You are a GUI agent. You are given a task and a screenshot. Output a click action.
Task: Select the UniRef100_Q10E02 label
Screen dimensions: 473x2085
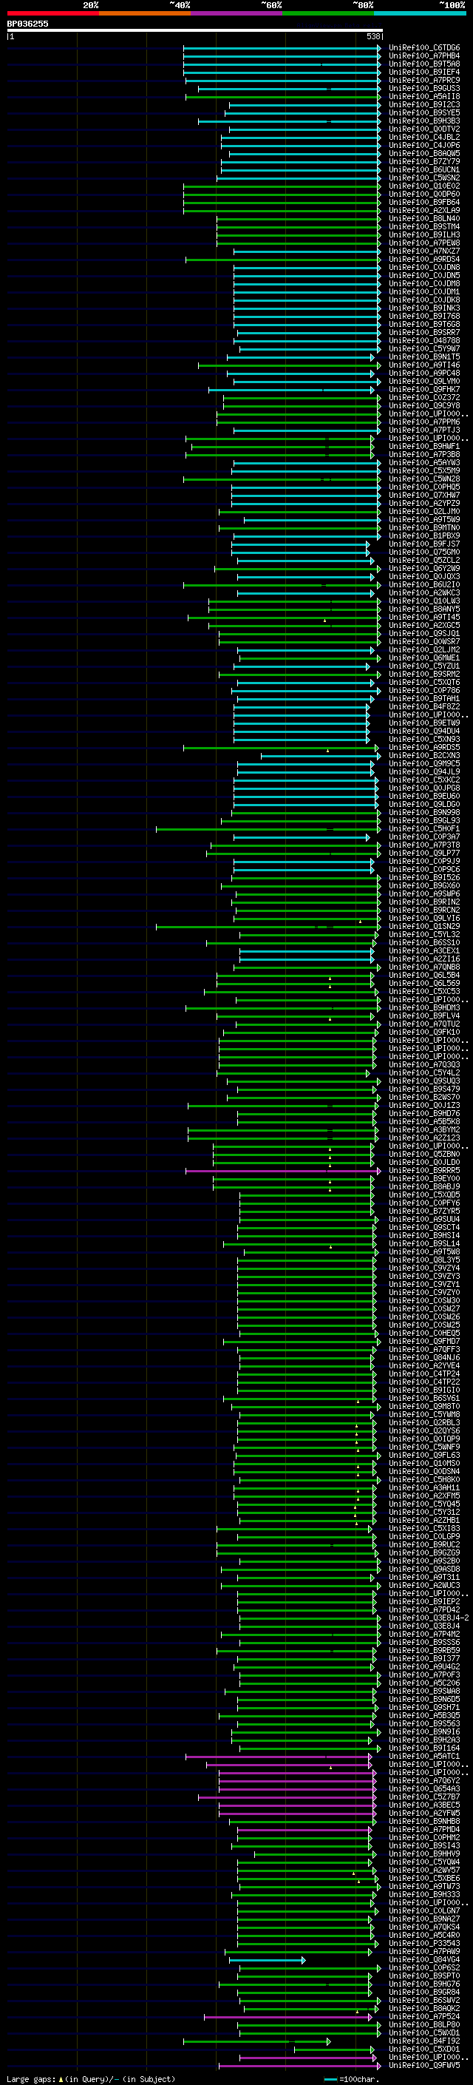click(x=424, y=186)
